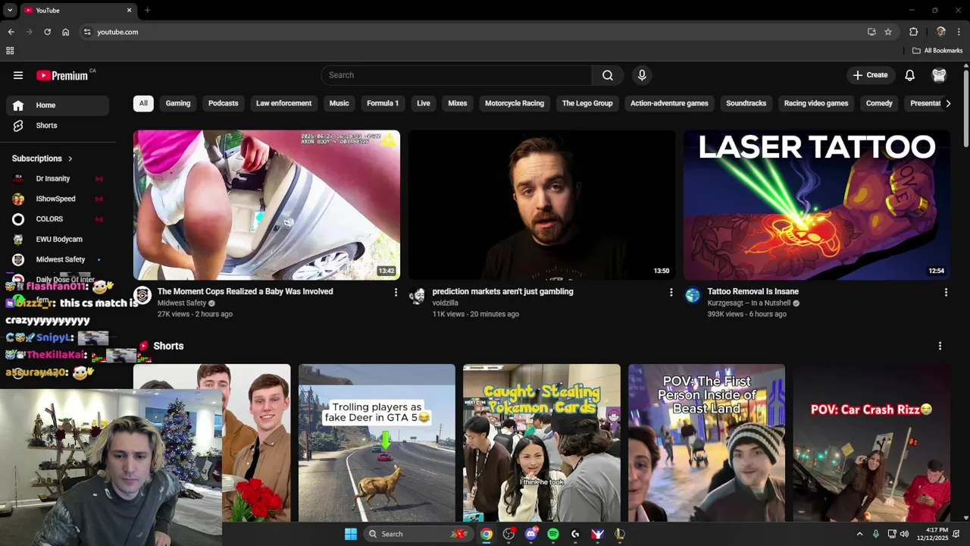The width and height of the screenshot is (970, 546).
Task: Click the page vertical scrollbar
Action: pos(965,108)
